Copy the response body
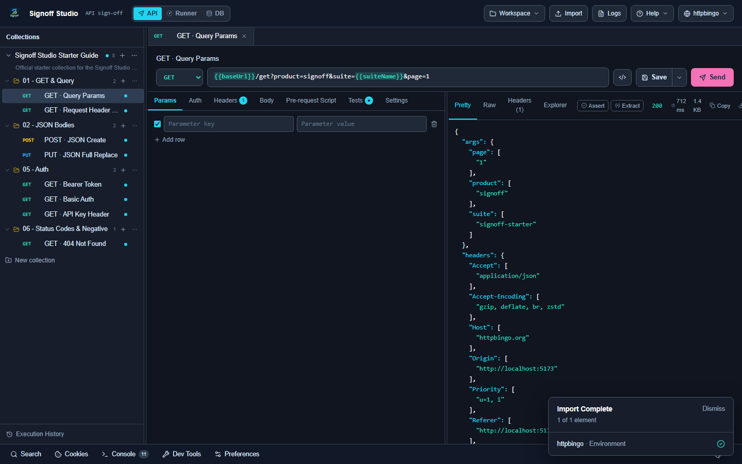 click(x=720, y=106)
